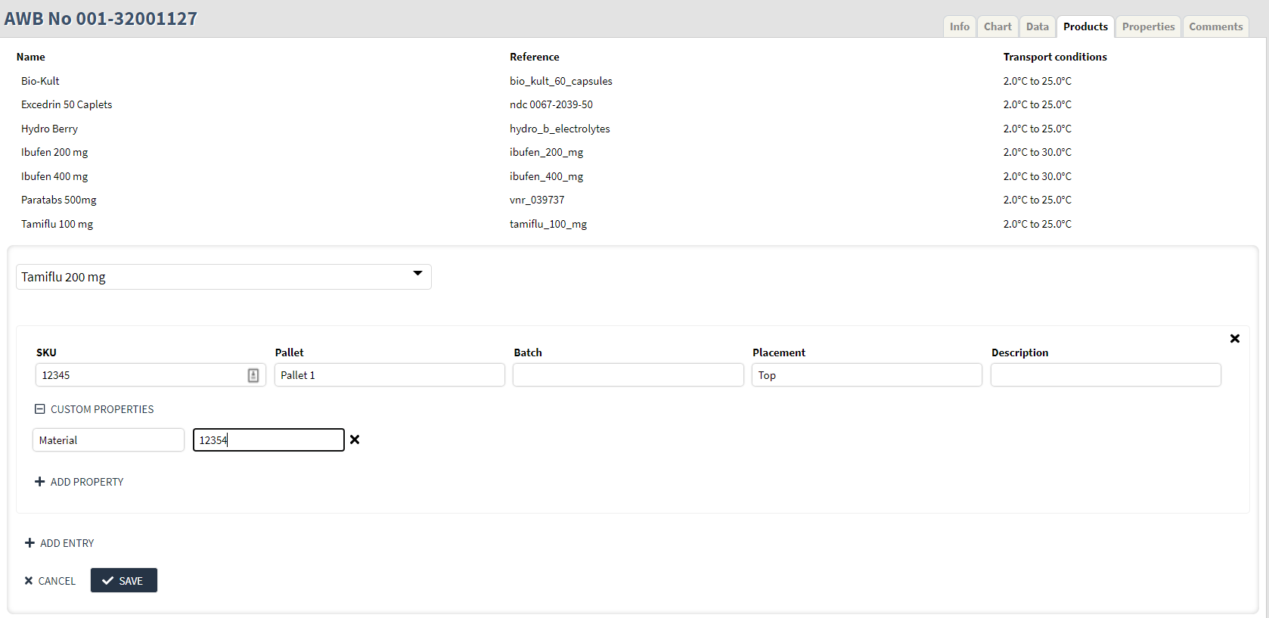Open the Properties tab

(1148, 26)
